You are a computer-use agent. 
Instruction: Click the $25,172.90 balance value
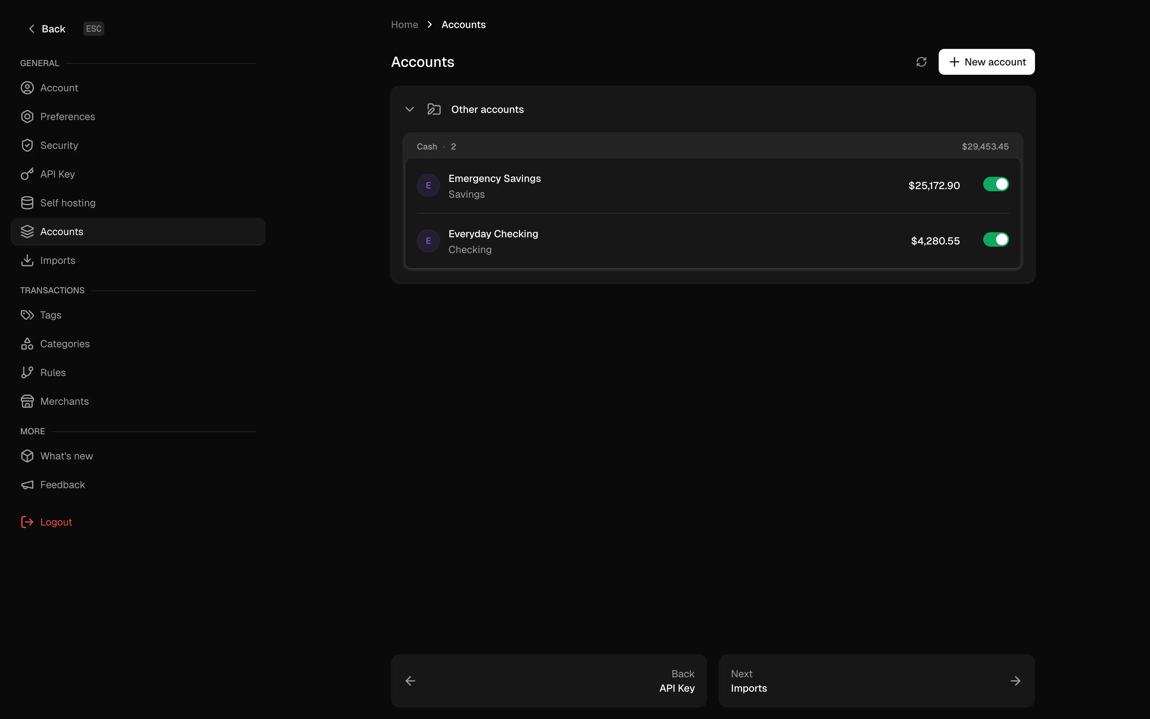pos(934,186)
